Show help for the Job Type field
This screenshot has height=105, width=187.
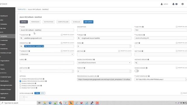[143, 27]
